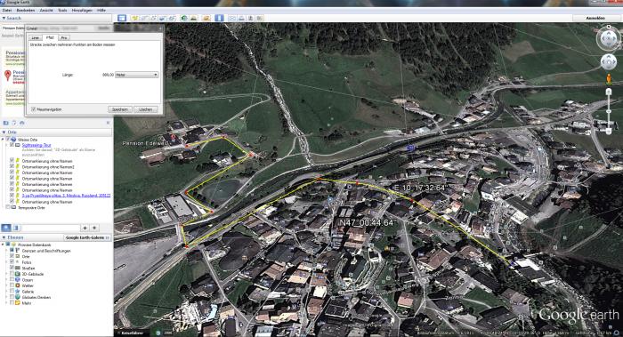The height and width of the screenshot is (337, 623).
Task: Click the yellow add placemark icon
Action: click(135, 18)
